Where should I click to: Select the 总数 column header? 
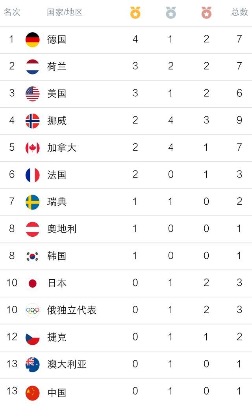(239, 12)
